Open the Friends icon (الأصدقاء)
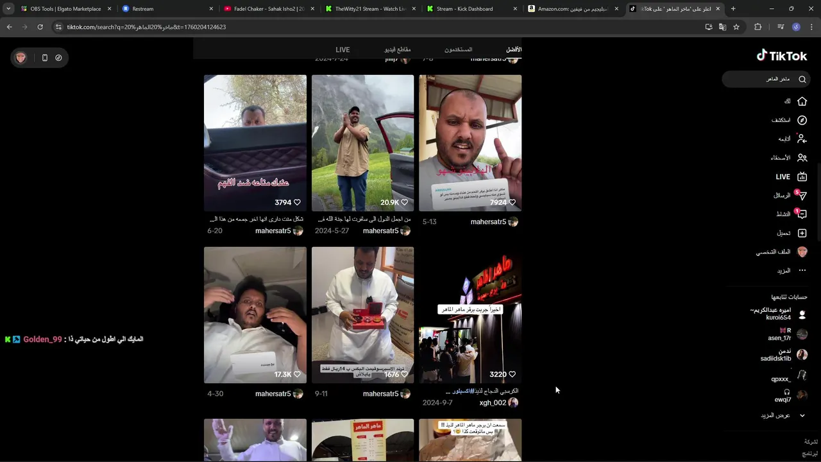This screenshot has width=821, height=462. pos(802,157)
